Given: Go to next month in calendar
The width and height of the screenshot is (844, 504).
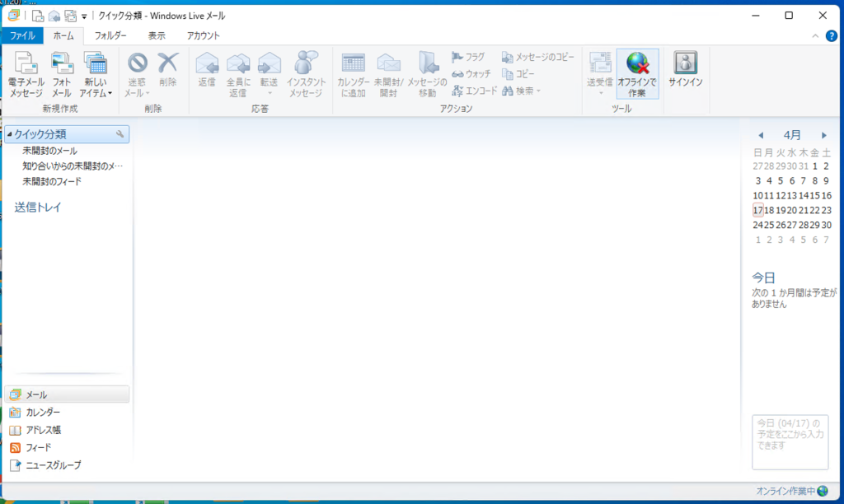Looking at the screenshot, I should point(824,135).
